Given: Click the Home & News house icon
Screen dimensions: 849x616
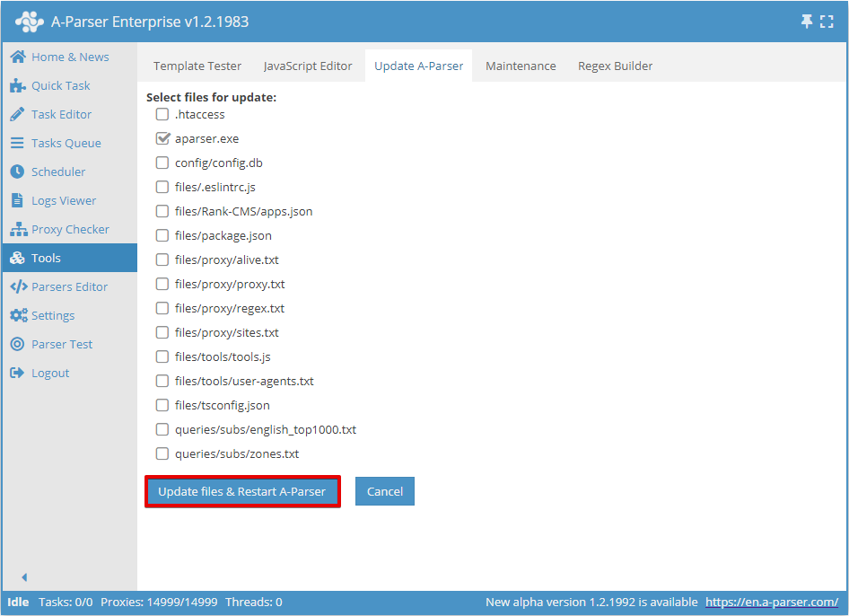Looking at the screenshot, I should (17, 57).
